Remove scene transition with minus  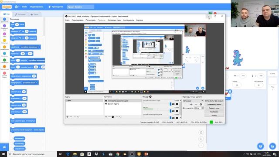196,104
